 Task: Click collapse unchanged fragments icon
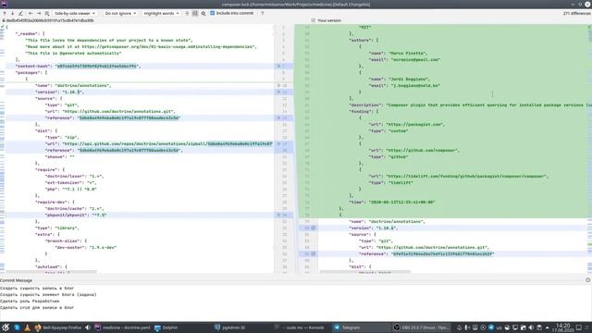(187, 13)
